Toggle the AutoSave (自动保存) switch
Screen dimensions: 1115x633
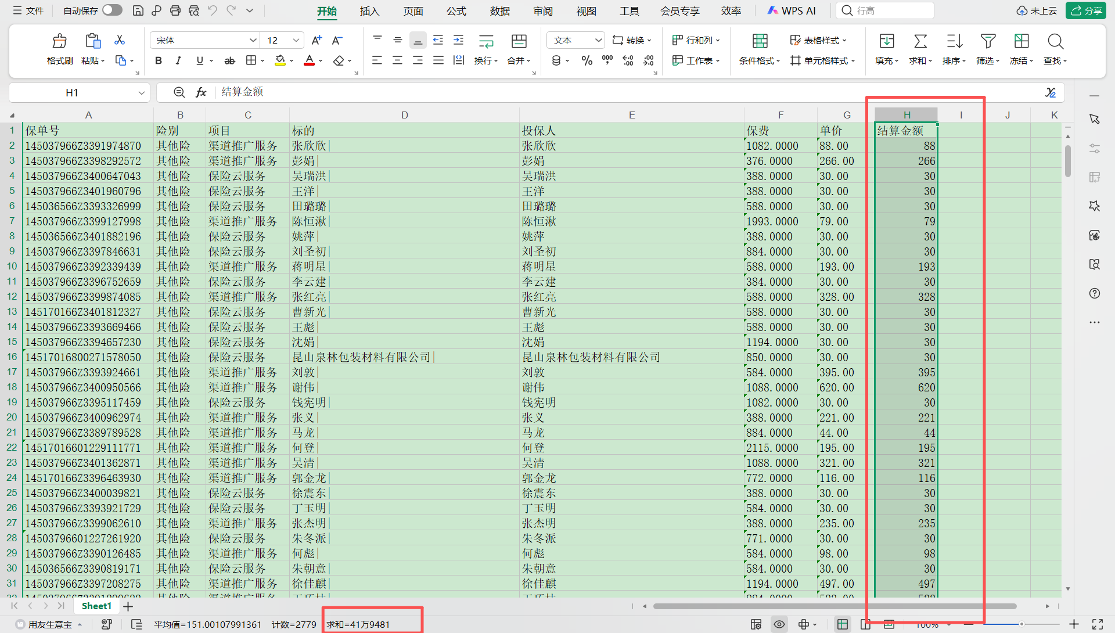click(112, 10)
